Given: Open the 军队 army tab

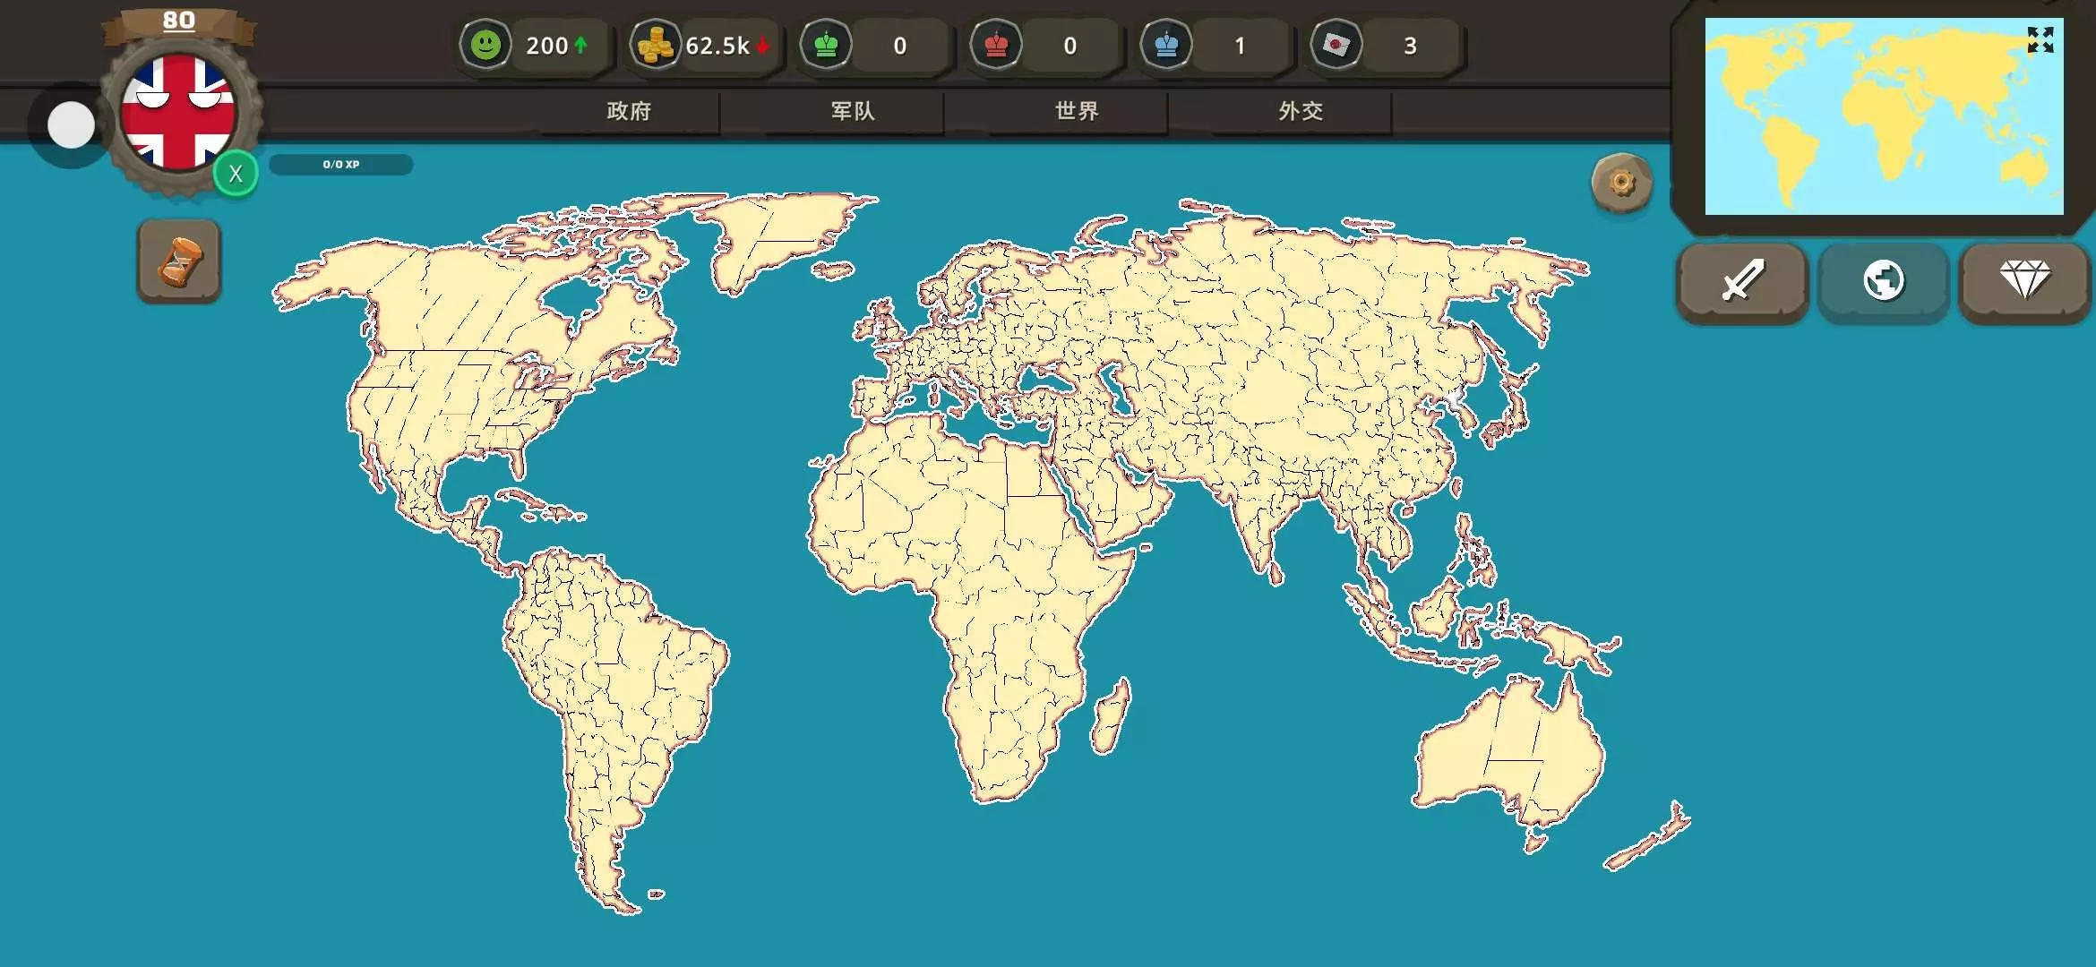Looking at the screenshot, I should pos(853,111).
